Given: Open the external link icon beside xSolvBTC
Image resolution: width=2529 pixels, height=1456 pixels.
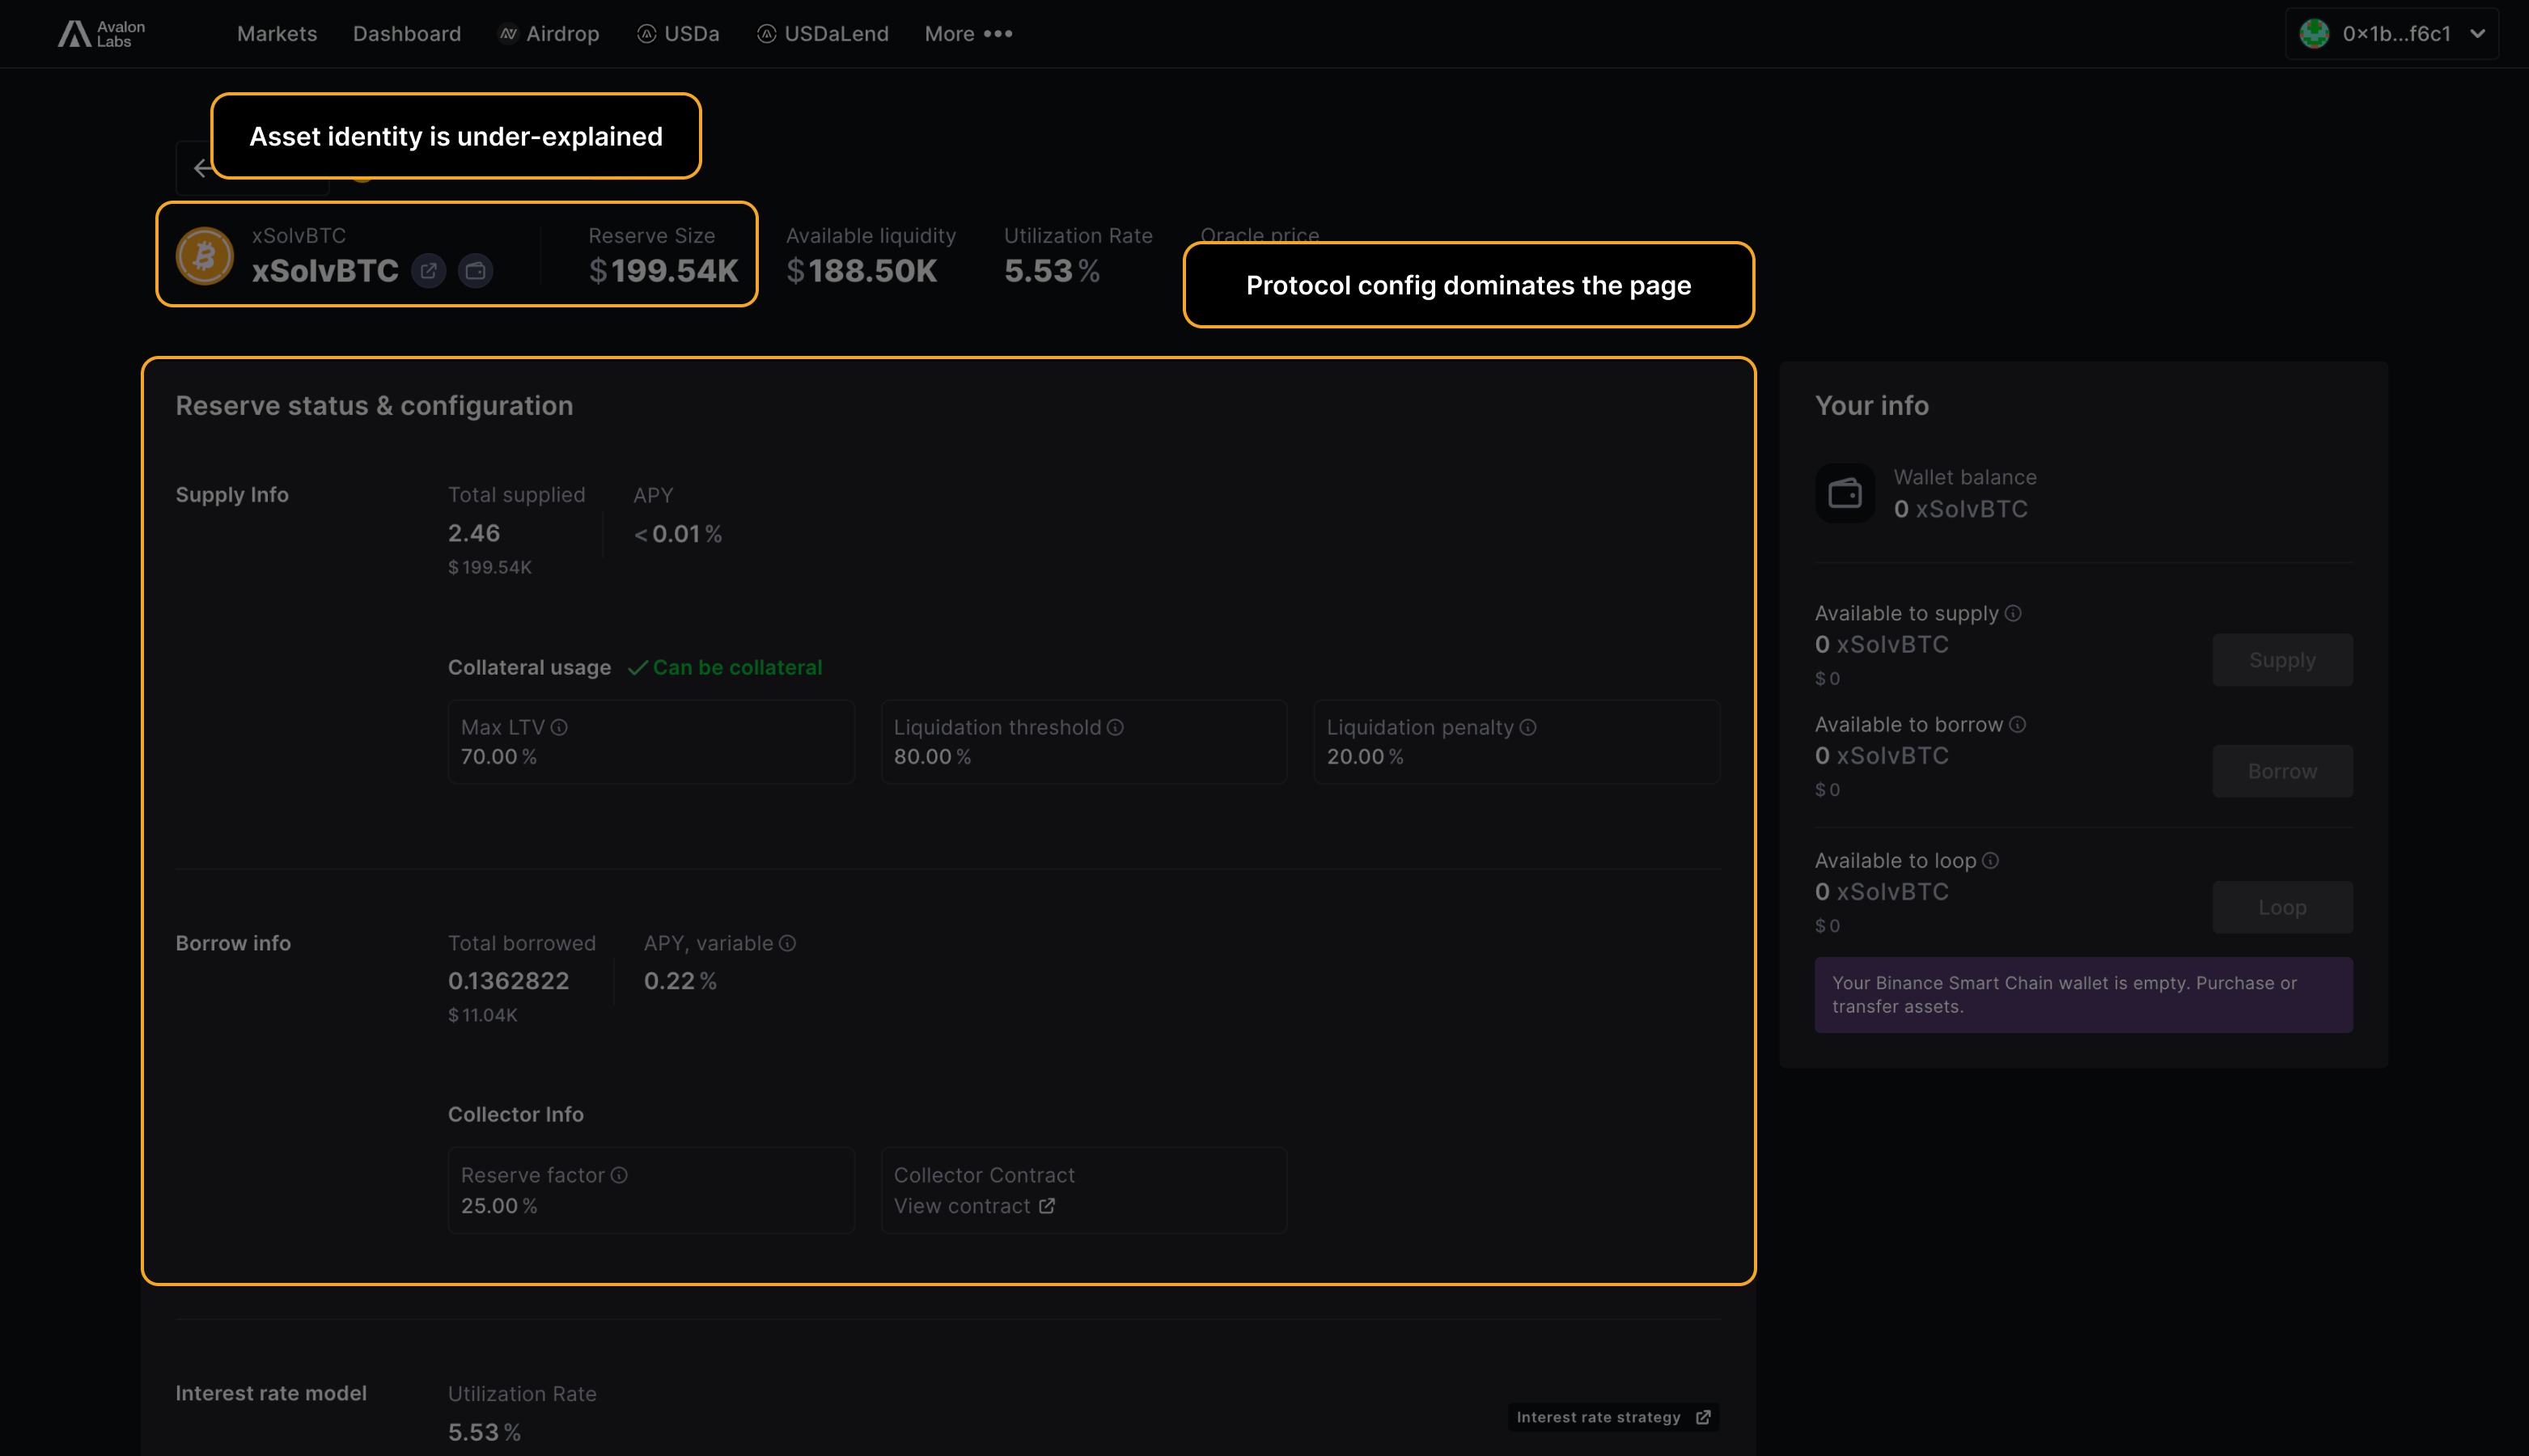Looking at the screenshot, I should click(429, 271).
